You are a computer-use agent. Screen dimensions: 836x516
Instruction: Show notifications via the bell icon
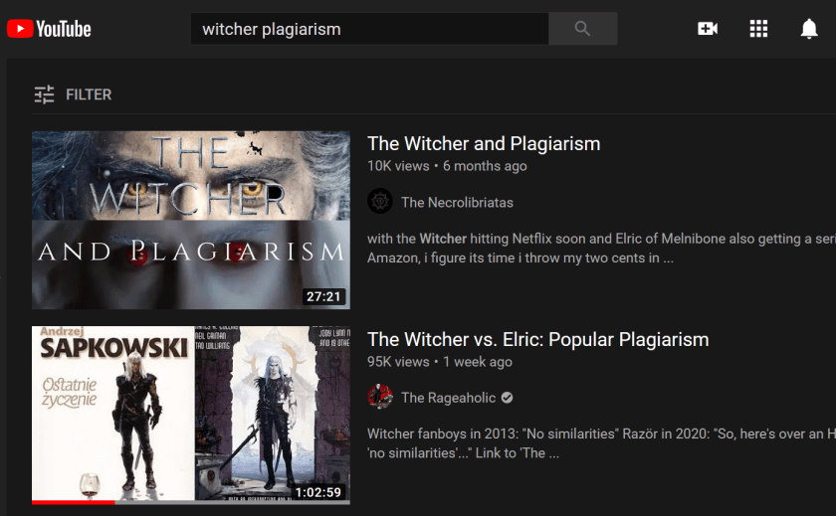coord(809,29)
